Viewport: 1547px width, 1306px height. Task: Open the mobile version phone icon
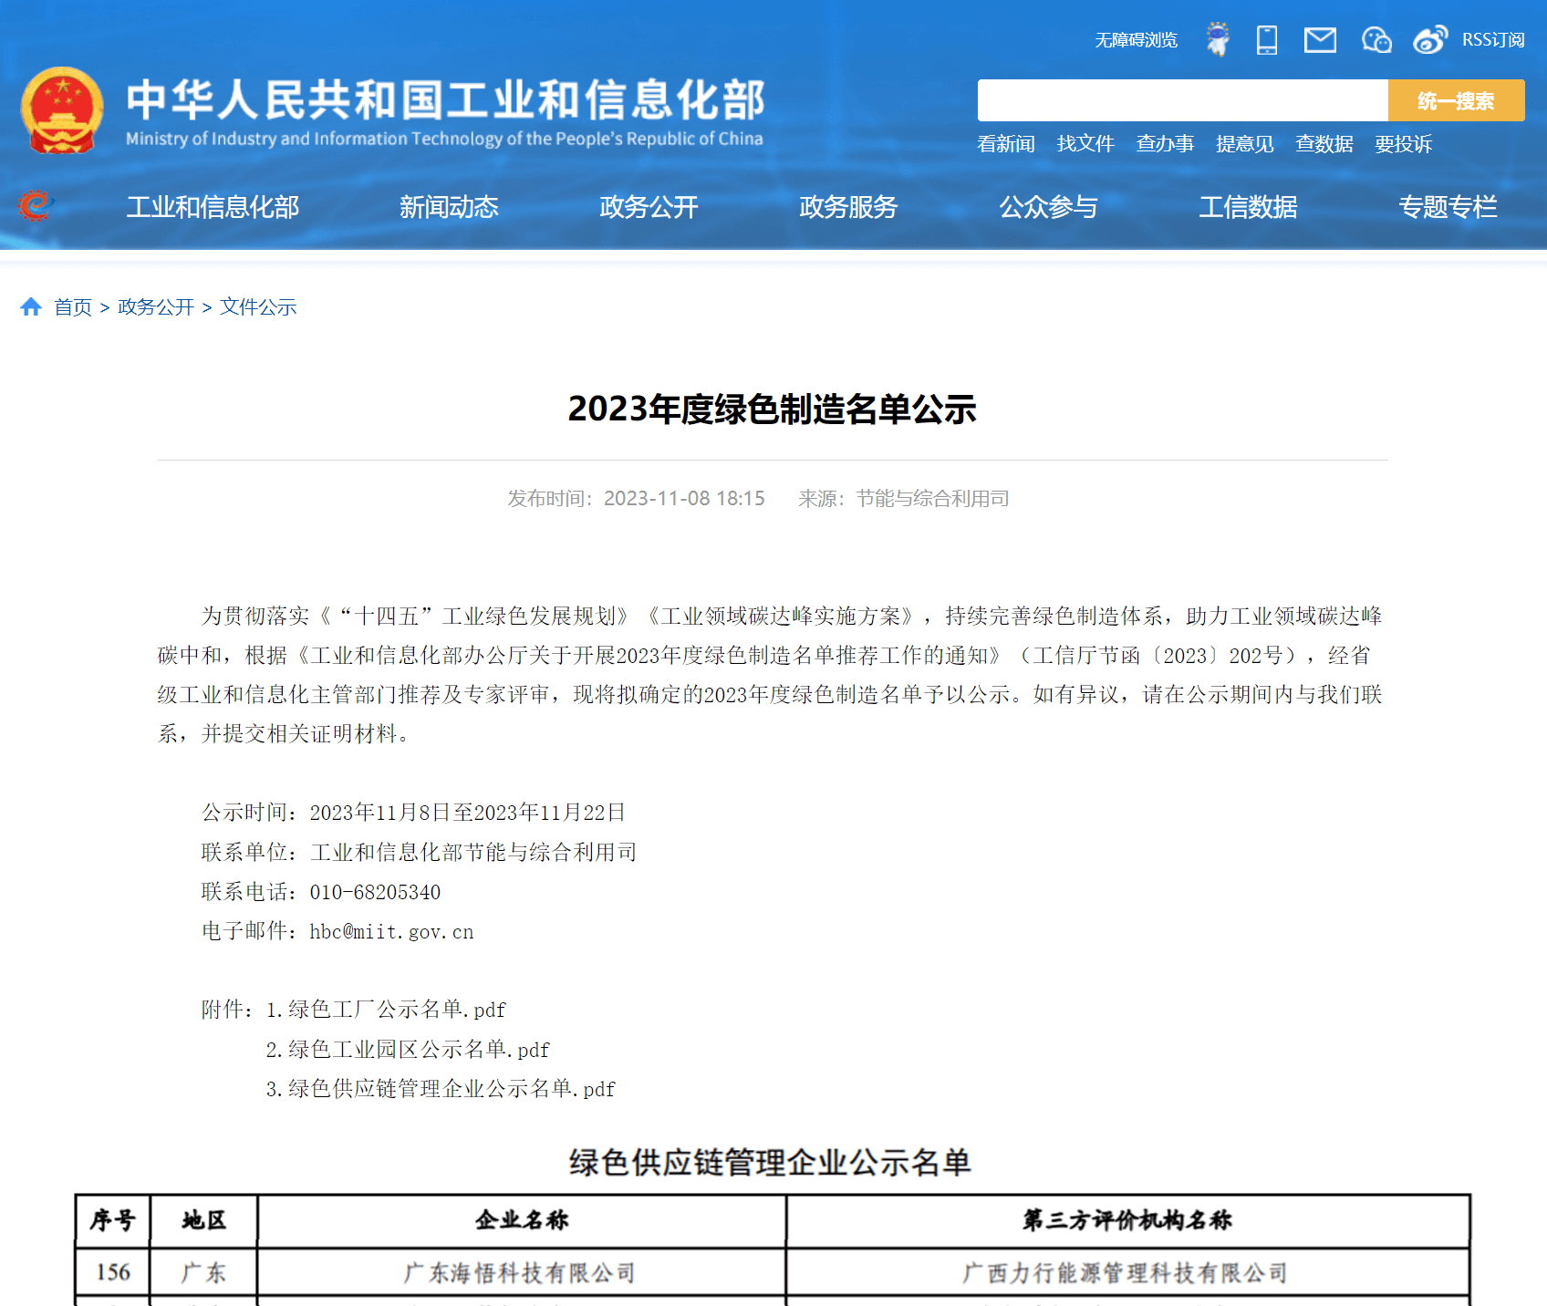[x=1267, y=40]
